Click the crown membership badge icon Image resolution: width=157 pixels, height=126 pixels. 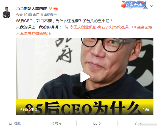(x=55, y=8)
